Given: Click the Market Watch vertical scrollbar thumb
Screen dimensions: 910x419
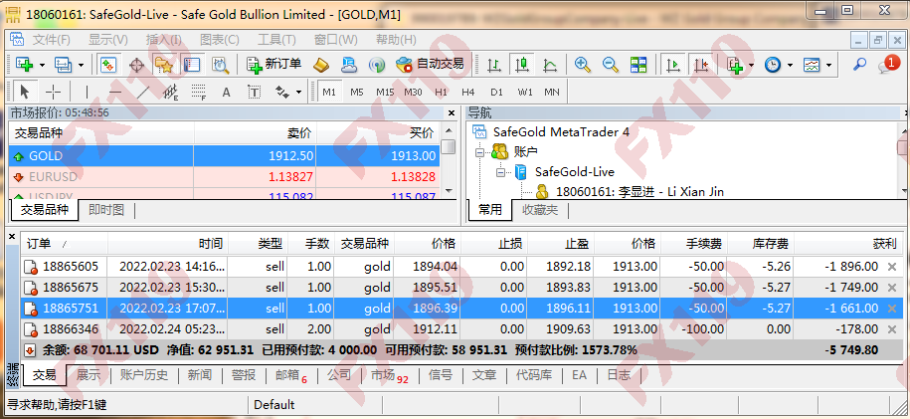Looking at the screenshot, I should [448, 146].
